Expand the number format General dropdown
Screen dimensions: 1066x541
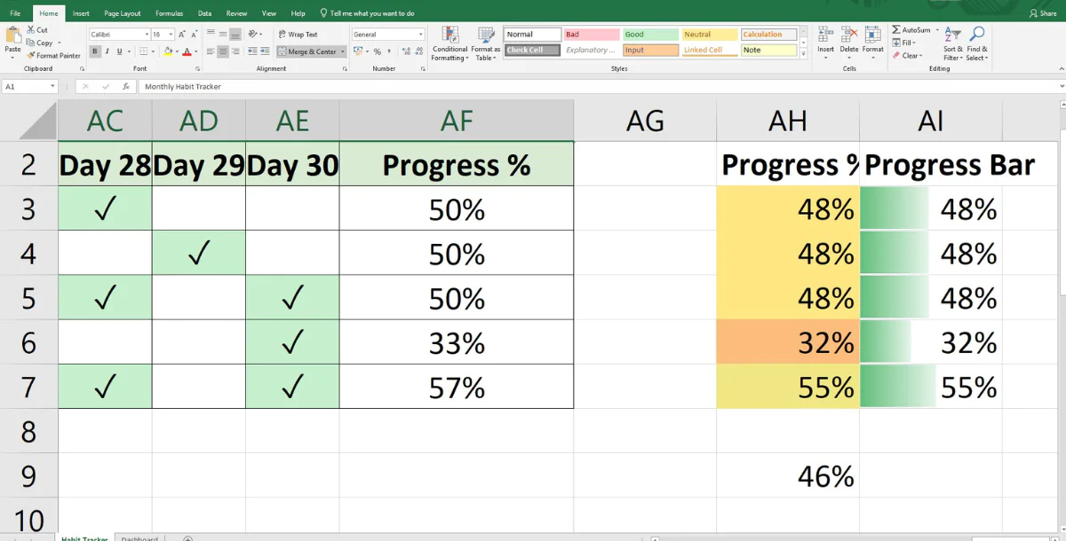[x=420, y=35]
